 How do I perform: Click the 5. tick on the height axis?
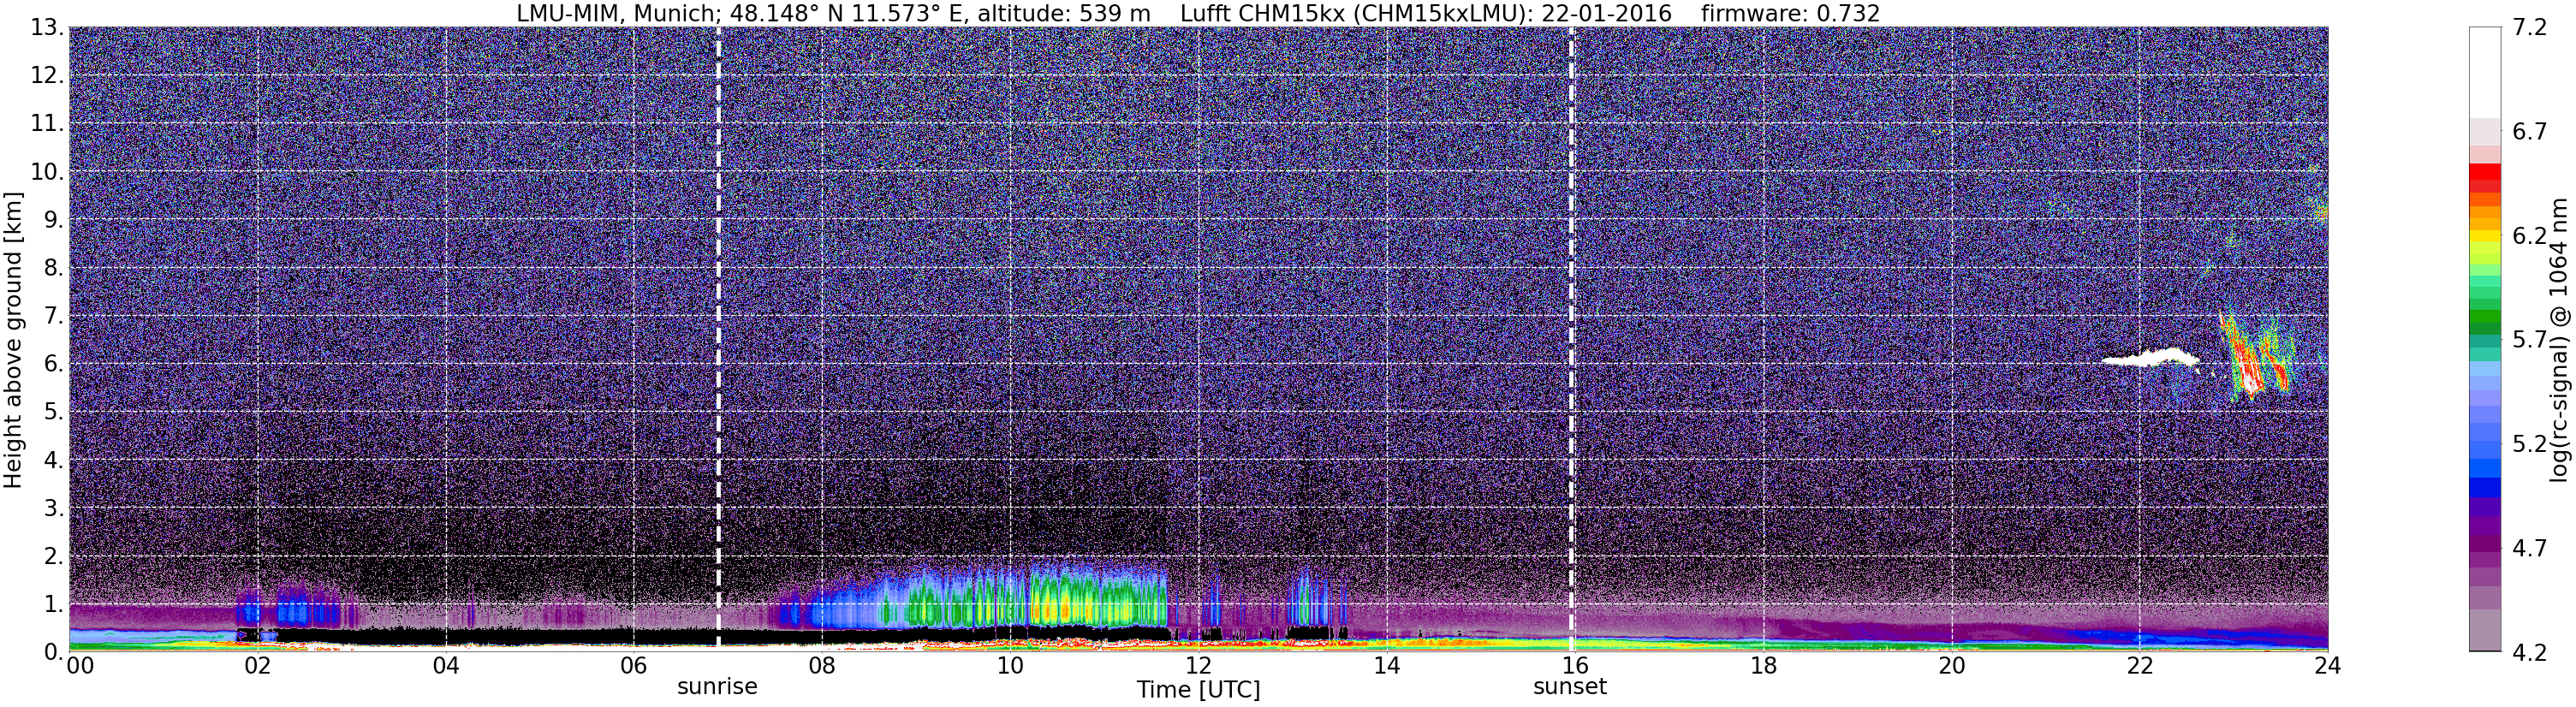coord(54,411)
